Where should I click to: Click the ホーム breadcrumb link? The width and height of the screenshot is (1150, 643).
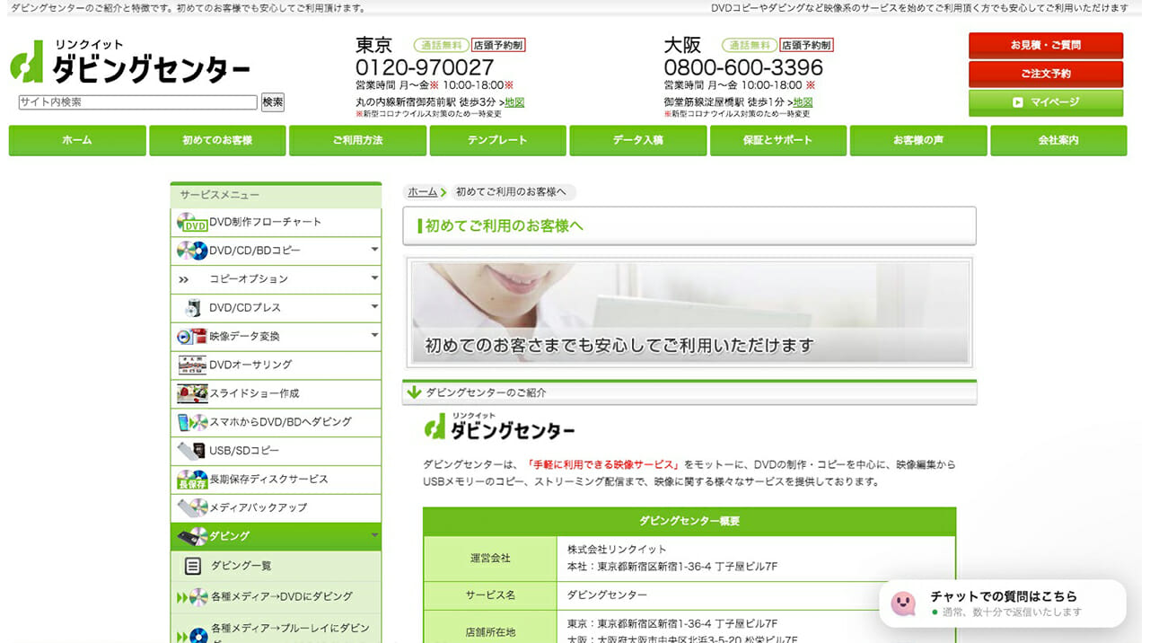tap(422, 192)
